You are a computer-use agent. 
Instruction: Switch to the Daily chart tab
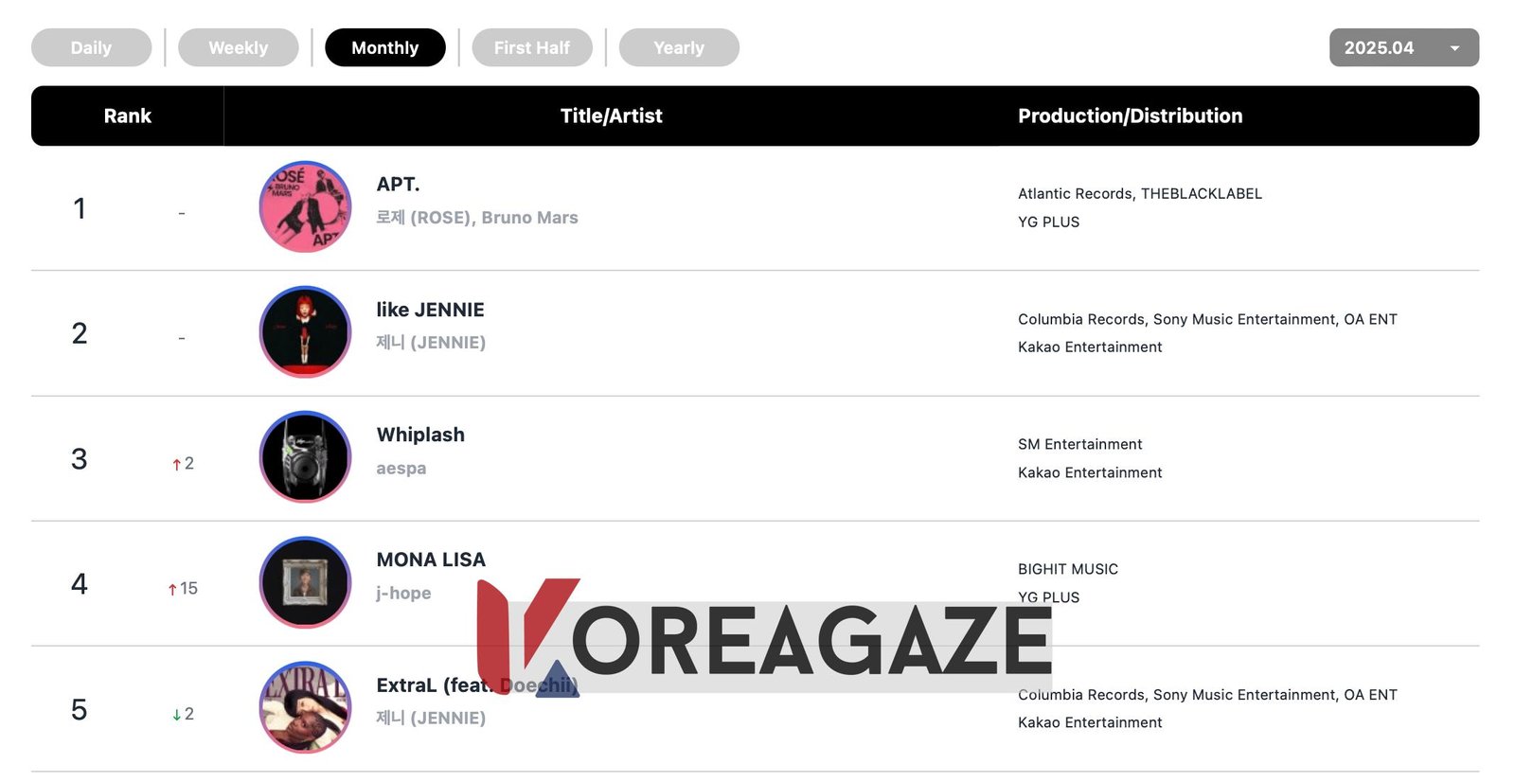tap(91, 47)
